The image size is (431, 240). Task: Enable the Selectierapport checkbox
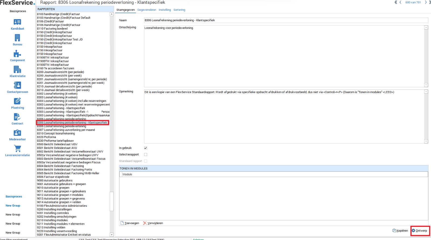coord(145,155)
